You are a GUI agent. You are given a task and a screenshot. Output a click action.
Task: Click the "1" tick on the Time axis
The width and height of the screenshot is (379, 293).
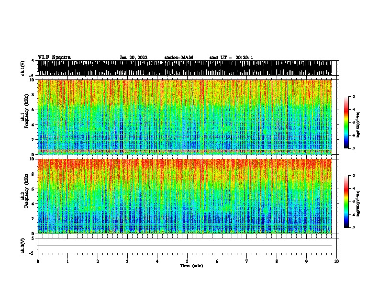pyautogui.click(x=67, y=261)
